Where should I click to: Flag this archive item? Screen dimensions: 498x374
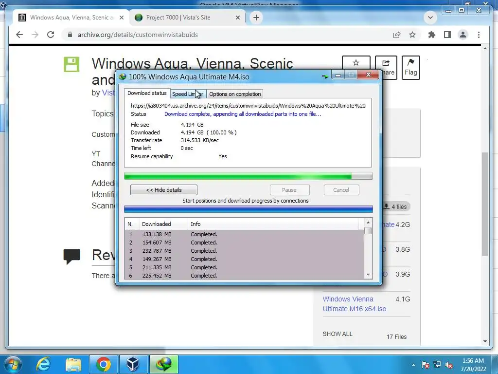[x=410, y=67]
